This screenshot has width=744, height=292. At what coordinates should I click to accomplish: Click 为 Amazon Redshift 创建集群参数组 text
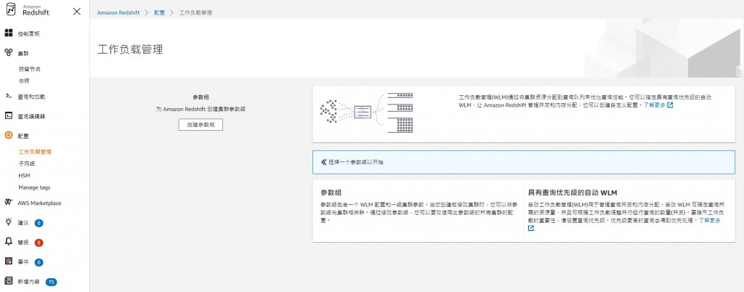tap(201, 109)
